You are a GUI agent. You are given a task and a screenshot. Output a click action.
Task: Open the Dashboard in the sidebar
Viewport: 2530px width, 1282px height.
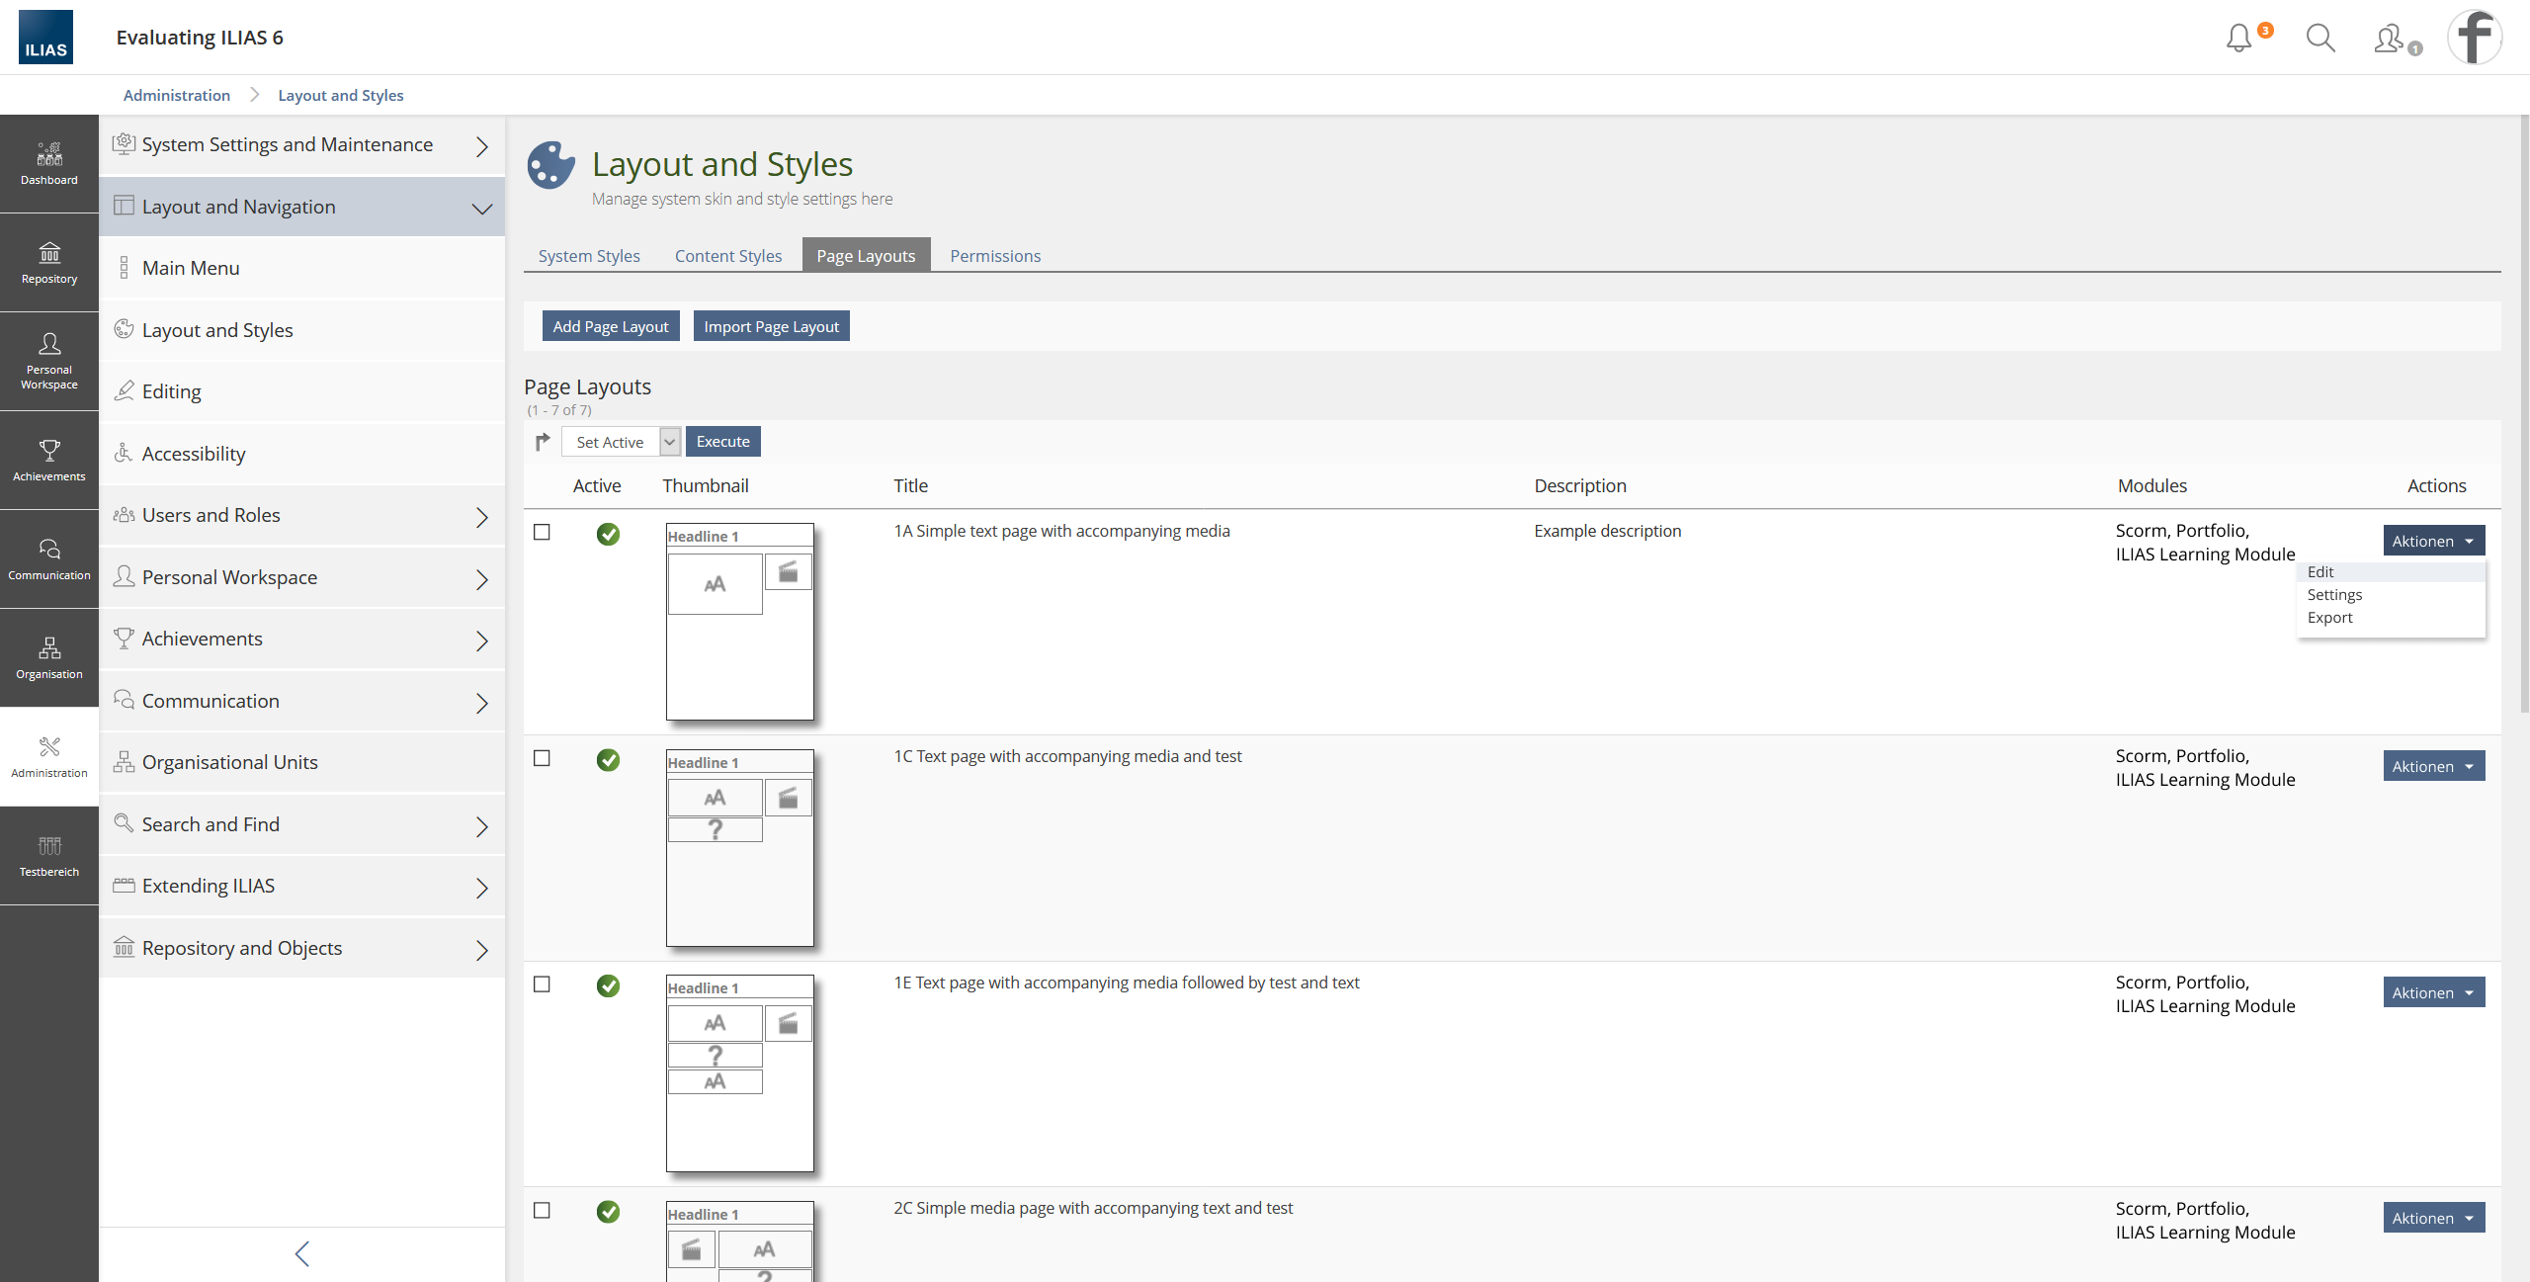click(x=49, y=164)
